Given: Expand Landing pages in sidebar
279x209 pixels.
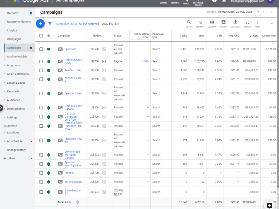Looking at the screenshot, I should 5,83.
